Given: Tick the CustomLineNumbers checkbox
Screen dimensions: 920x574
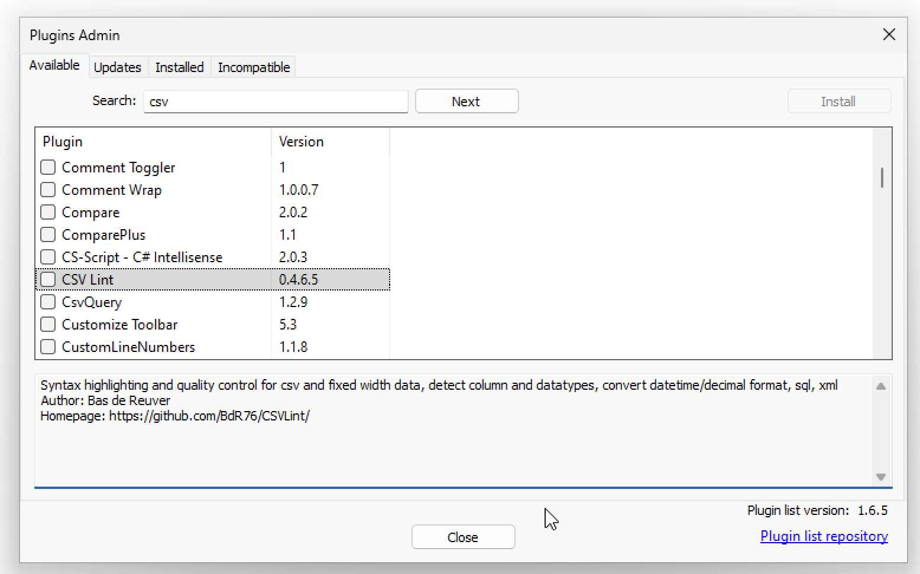Looking at the screenshot, I should click(48, 347).
